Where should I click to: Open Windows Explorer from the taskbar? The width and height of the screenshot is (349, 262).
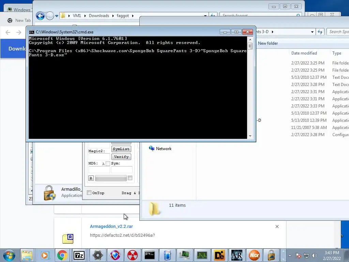coord(27,255)
